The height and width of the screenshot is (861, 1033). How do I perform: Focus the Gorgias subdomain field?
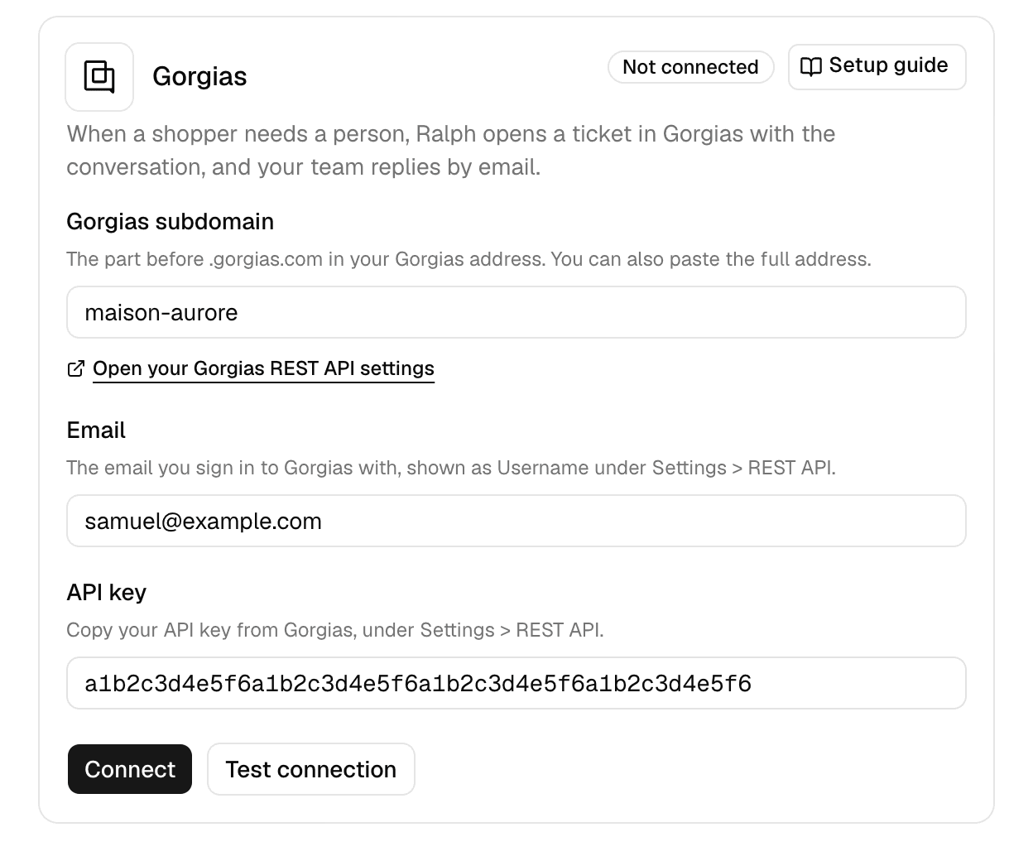(x=516, y=312)
